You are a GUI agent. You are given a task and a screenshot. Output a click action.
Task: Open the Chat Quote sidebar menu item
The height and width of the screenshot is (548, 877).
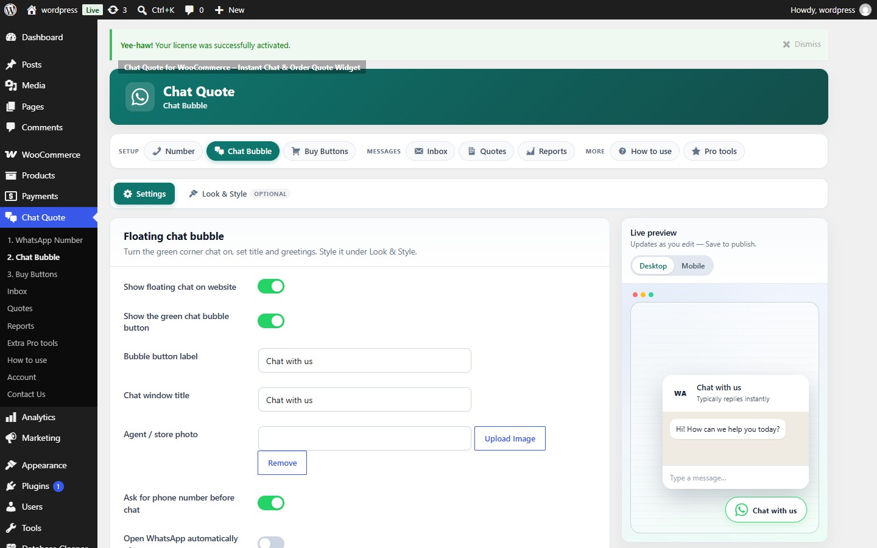49,217
